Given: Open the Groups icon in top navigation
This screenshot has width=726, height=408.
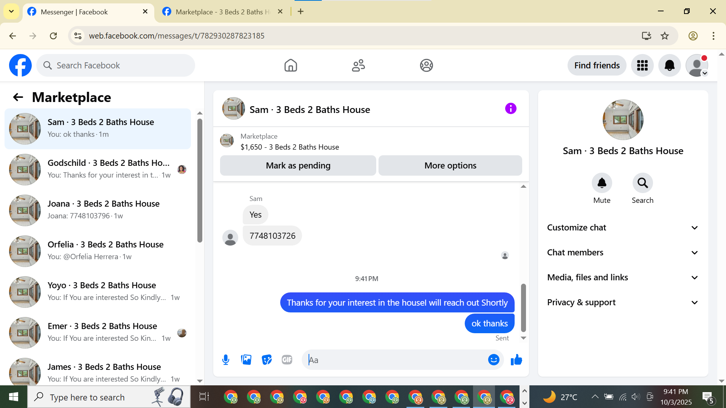Looking at the screenshot, I should pos(426,65).
